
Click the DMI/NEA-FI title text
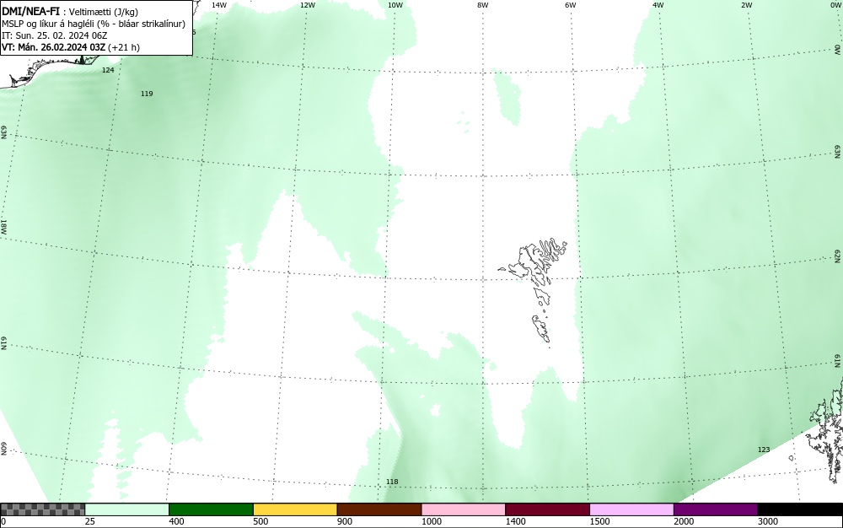(30, 11)
